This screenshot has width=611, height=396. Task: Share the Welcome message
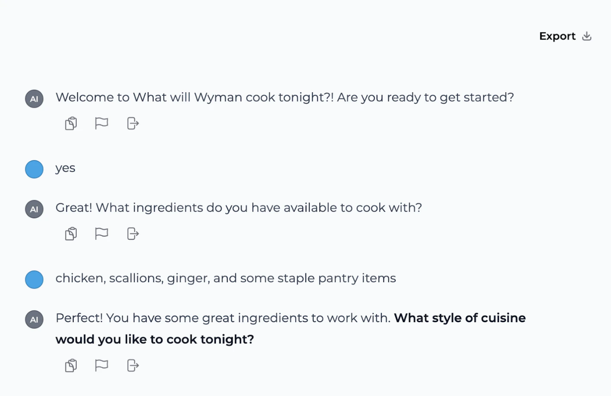click(133, 123)
